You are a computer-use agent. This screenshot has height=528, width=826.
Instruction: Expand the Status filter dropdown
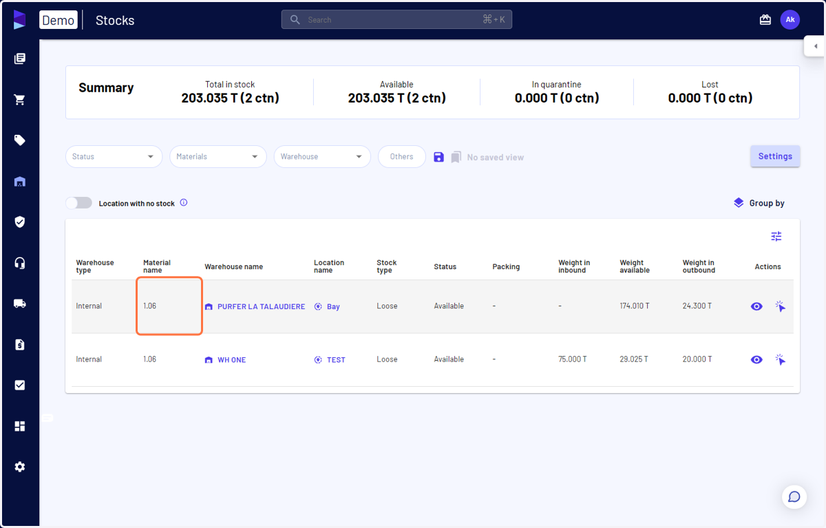[x=114, y=157]
